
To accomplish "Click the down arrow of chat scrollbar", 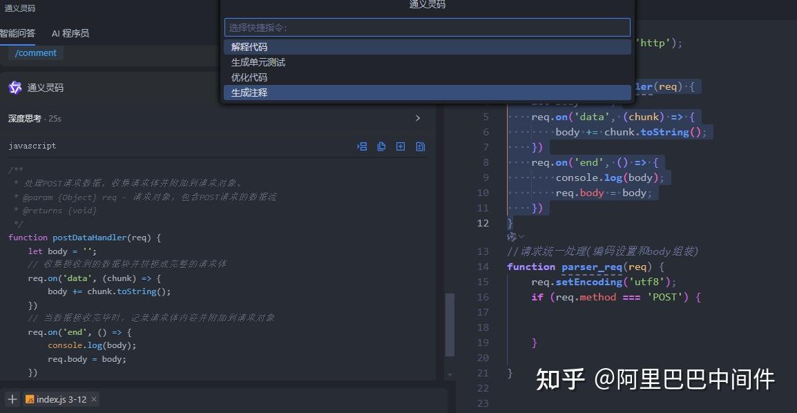I will 450,375.
